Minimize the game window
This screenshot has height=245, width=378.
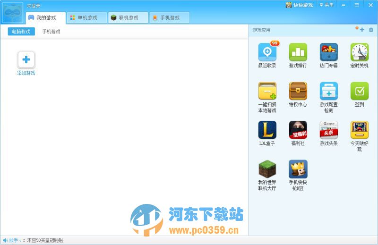pyautogui.click(x=344, y=5)
